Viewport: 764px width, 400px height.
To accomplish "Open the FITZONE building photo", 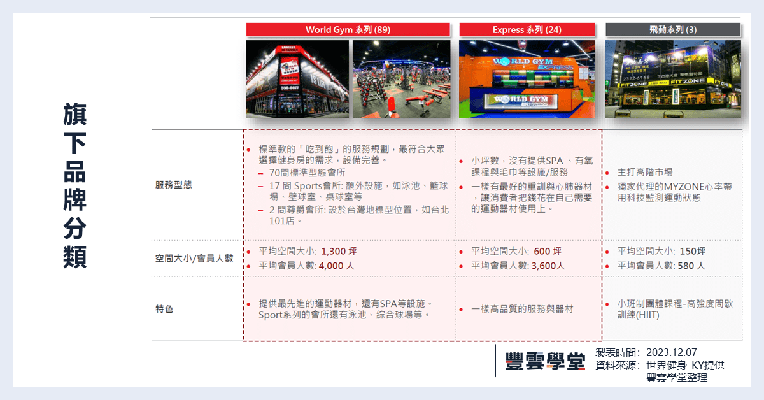I will 672,79.
